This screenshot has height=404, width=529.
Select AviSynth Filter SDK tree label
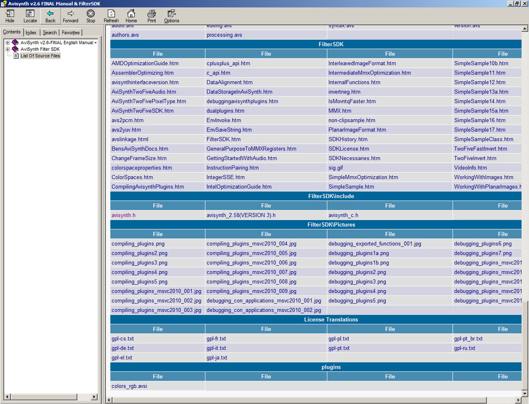tap(40, 49)
